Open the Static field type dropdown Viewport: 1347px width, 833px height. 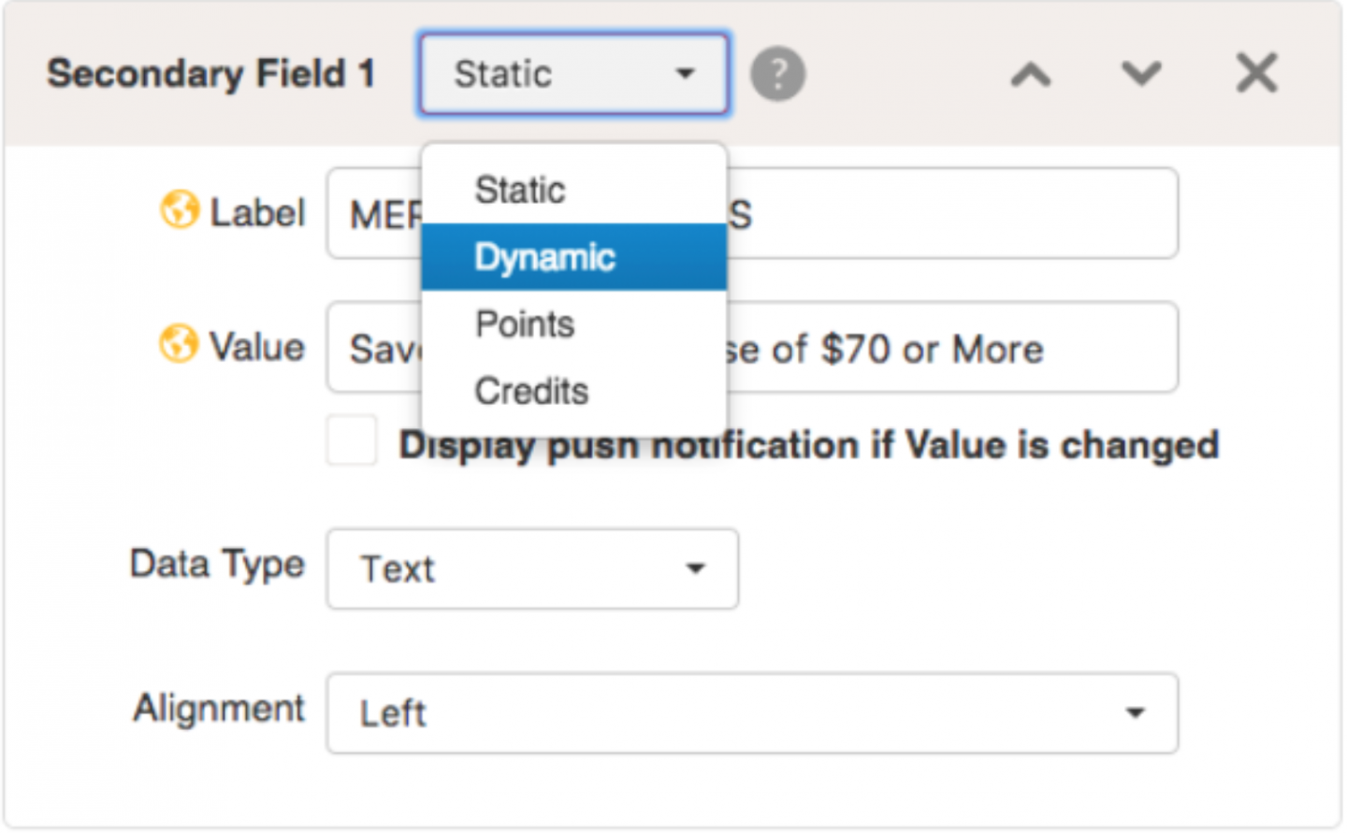pos(573,74)
